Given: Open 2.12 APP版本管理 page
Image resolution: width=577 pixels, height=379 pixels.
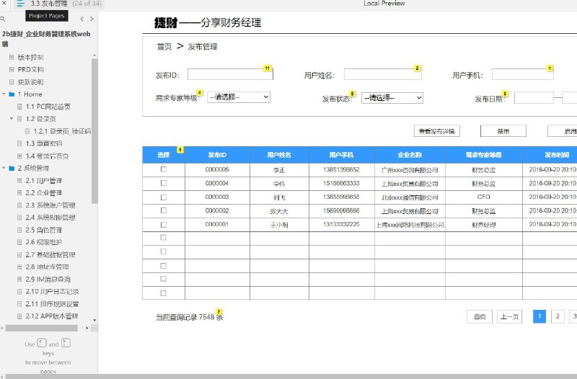Looking at the screenshot, I should point(52,316).
